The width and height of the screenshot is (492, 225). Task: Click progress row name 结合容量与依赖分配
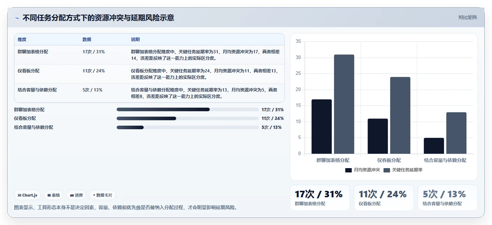34,127
